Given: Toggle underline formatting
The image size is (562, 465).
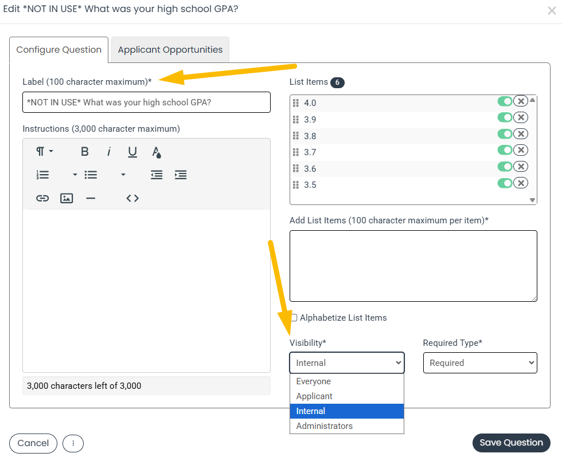Looking at the screenshot, I should click(x=132, y=152).
